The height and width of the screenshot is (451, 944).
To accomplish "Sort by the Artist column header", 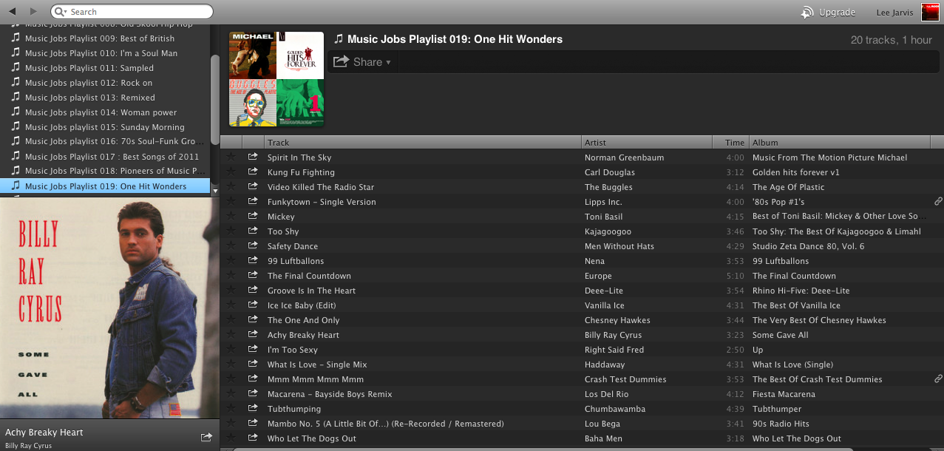I will pyautogui.click(x=647, y=143).
